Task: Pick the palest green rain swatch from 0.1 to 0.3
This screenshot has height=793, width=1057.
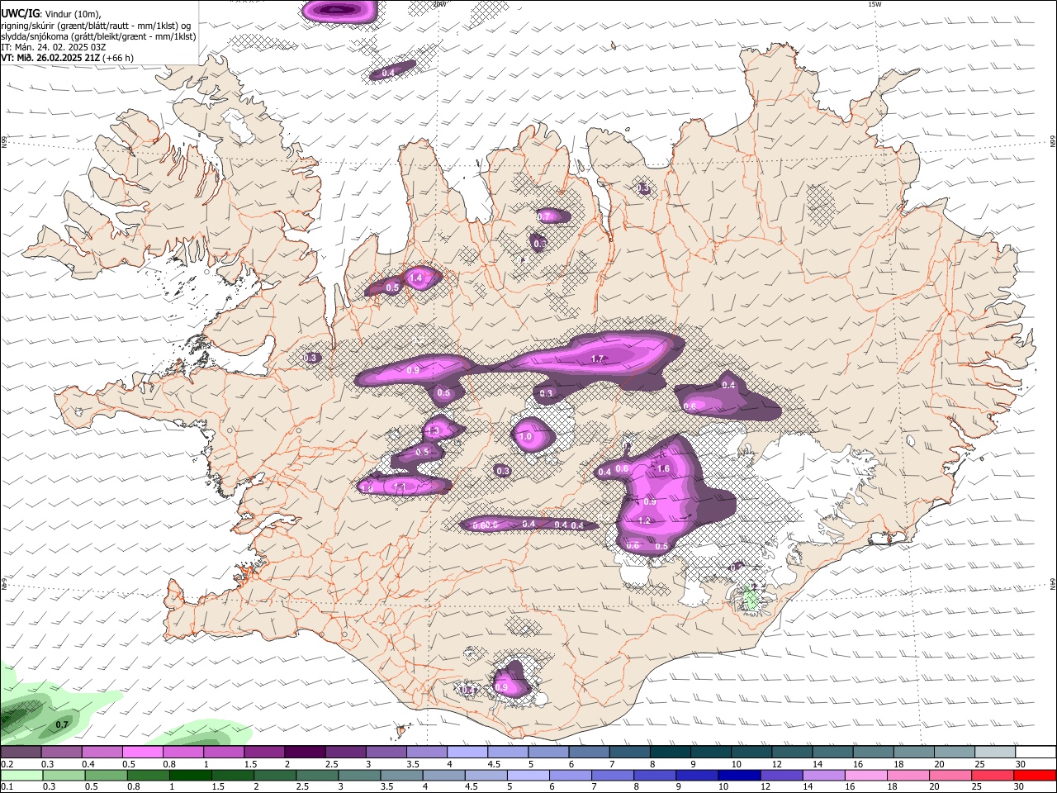Action: point(21,776)
